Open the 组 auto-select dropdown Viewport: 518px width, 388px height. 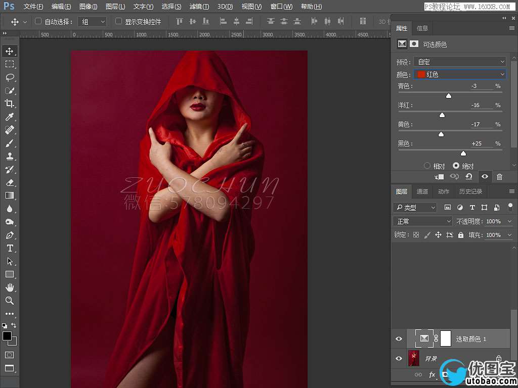[92, 22]
